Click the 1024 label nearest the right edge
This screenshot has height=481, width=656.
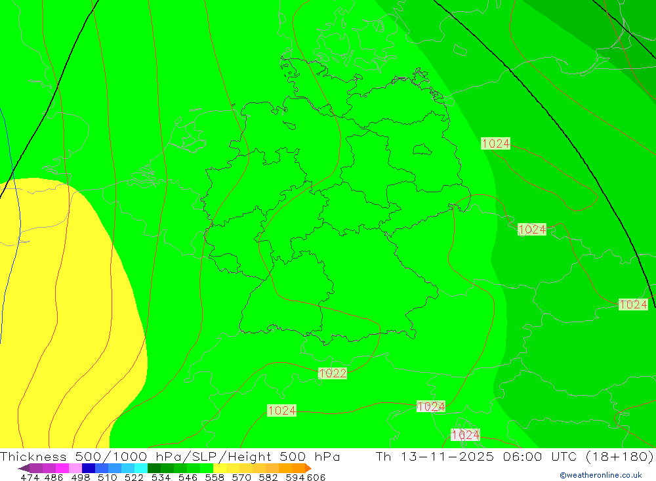click(633, 304)
